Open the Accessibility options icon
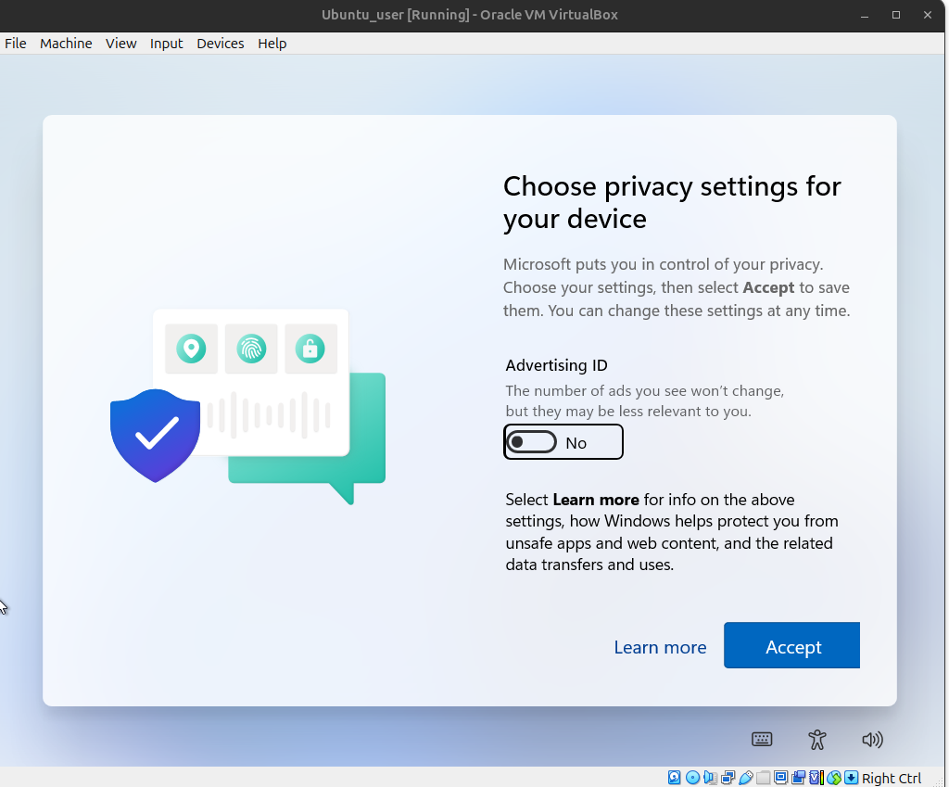Viewport: 949px width, 787px height. [x=817, y=739]
